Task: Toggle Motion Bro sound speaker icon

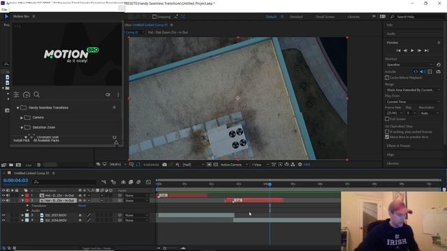Action: pyautogui.click(x=108, y=95)
